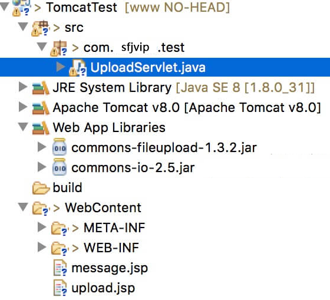
Task: Expand the META-INF folder
Action: [x=42, y=227]
